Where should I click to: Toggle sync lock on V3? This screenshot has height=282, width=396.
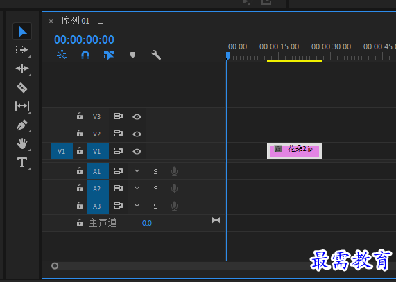tap(118, 116)
